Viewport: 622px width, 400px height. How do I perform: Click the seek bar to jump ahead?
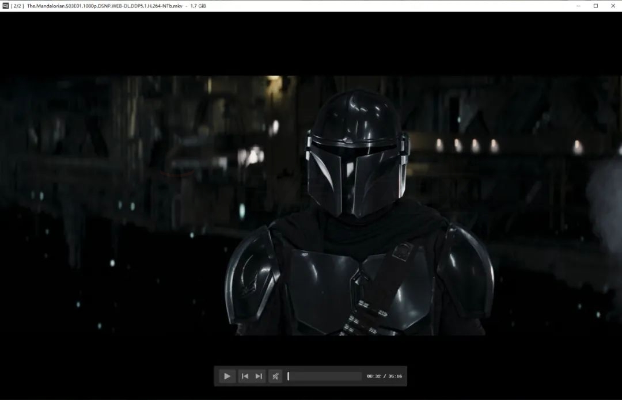click(x=324, y=376)
